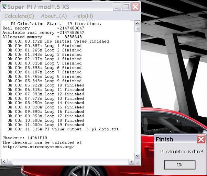Screen dimensions: 207x176
Task: Click the 'Loop 18 finished' line
Action: (x=46, y=120)
